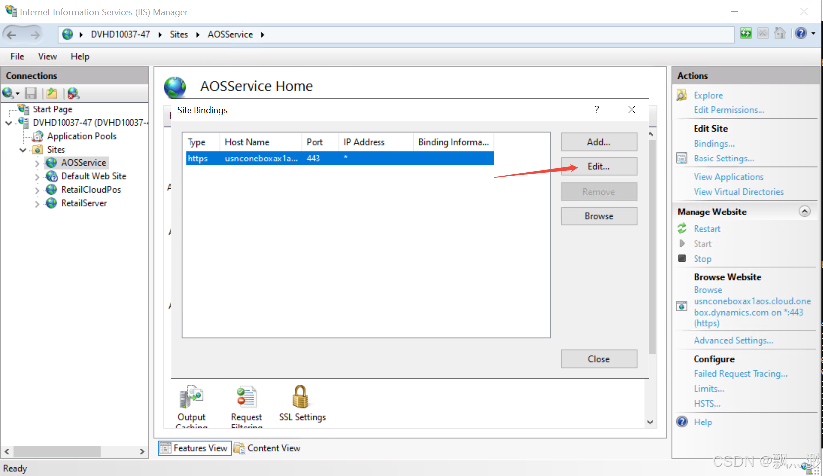Screen dimensions: 823x476
Task: Select RetailCloudPos site in tree
Action: click(x=91, y=189)
